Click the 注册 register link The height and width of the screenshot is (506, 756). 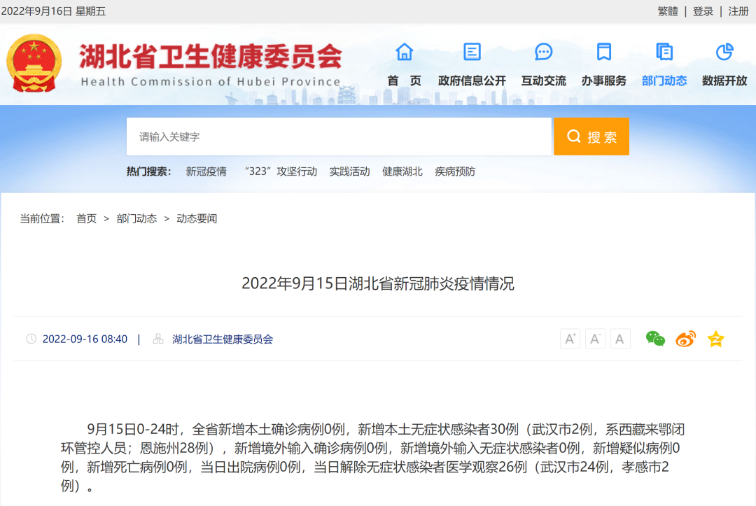pyautogui.click(x=738, y=11)
